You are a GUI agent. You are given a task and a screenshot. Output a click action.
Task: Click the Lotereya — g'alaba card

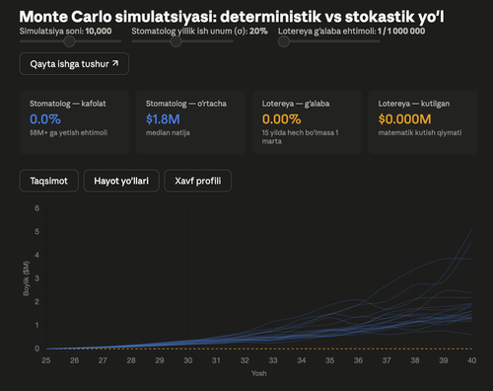point(307,122)
